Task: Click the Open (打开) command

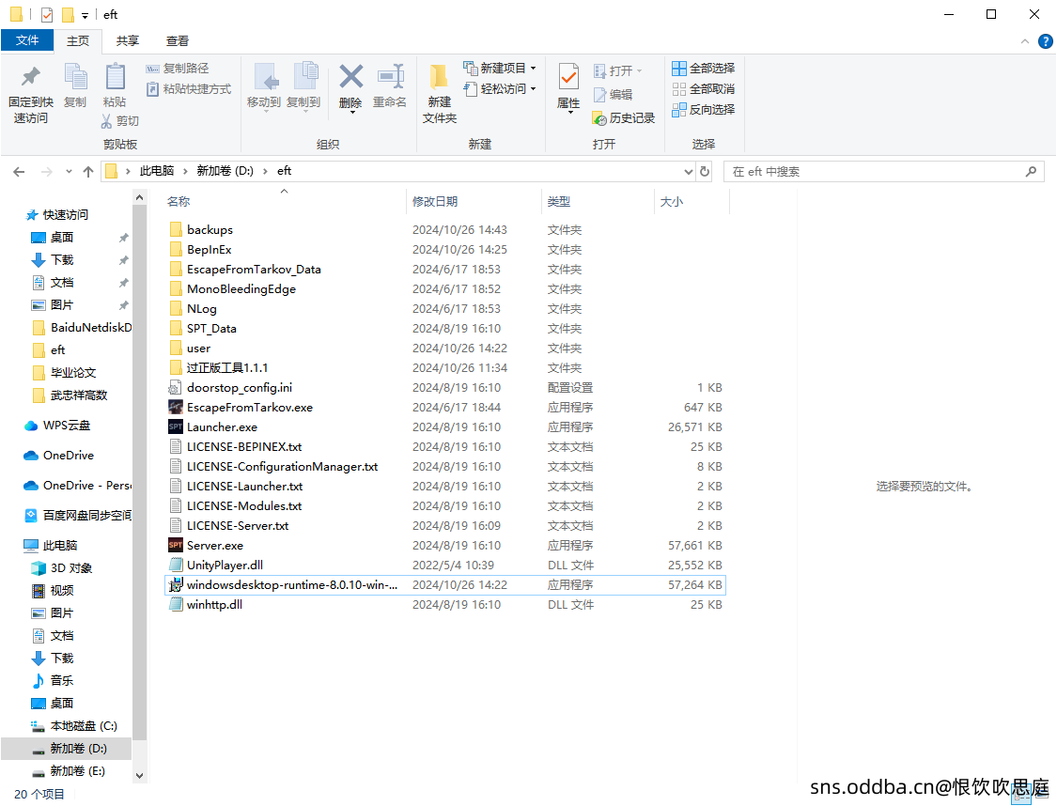Action: click(617, 70)
